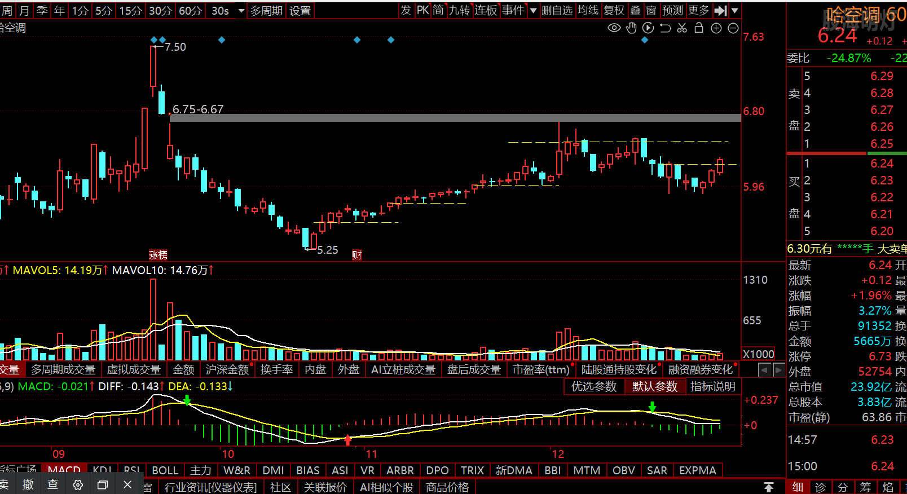This screenshot has height=494, width=907.
Task: Click 删自选 to remove from watchlist
Action: (x=557, y=10)
